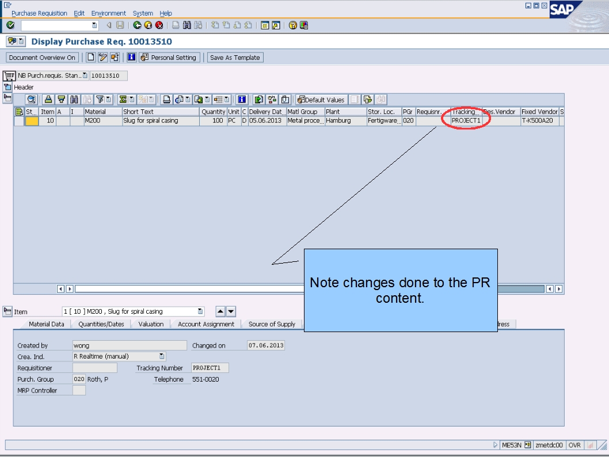Click the grid Print icon
609x457 pixels.
click(x=166, y=100)
